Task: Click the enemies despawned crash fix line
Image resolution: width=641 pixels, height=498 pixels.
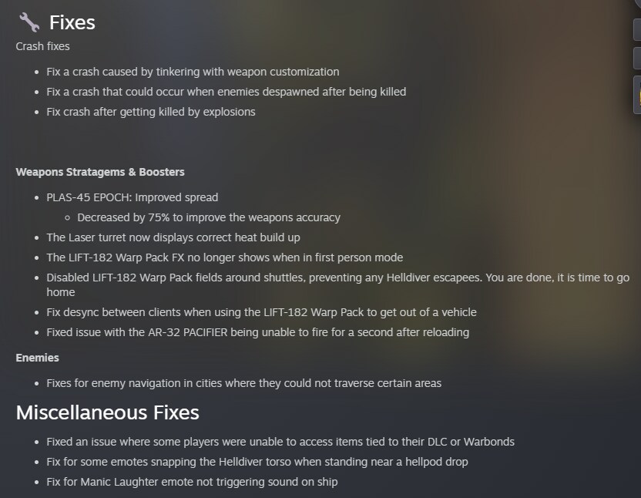Action: tap(226, 92)
